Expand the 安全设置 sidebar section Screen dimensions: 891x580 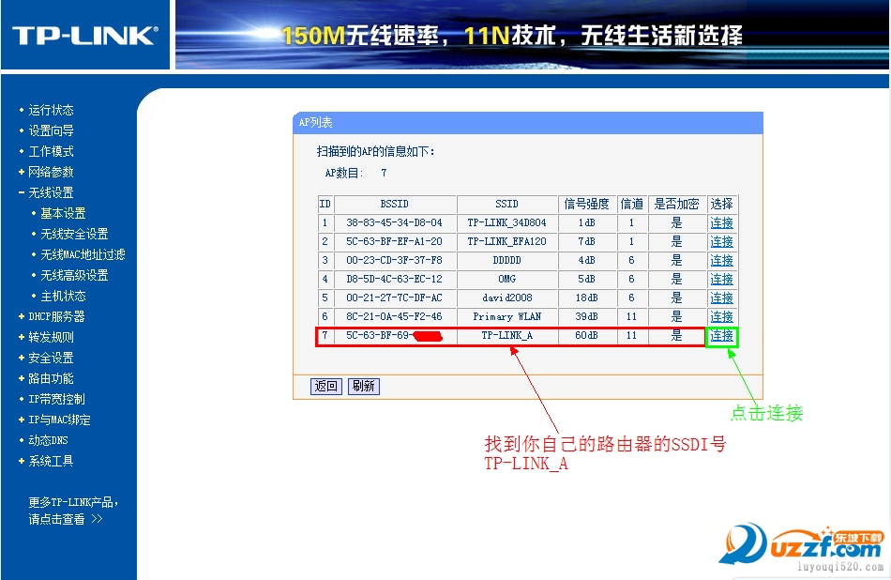click(51, 358)
